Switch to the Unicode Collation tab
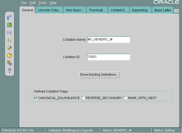 (x=49, y=10)
